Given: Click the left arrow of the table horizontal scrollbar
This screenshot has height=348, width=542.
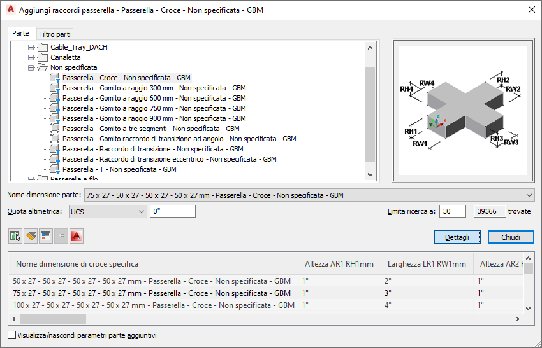Looking at the screenshot, I should point(14,319).
